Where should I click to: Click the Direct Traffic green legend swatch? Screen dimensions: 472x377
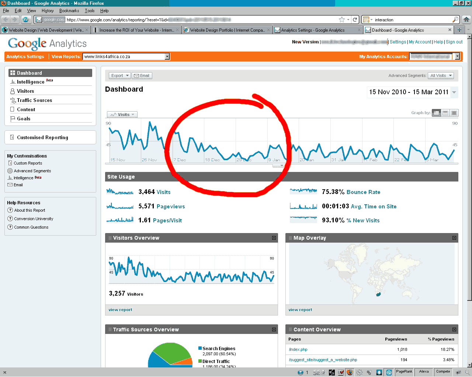pos(200,361)
